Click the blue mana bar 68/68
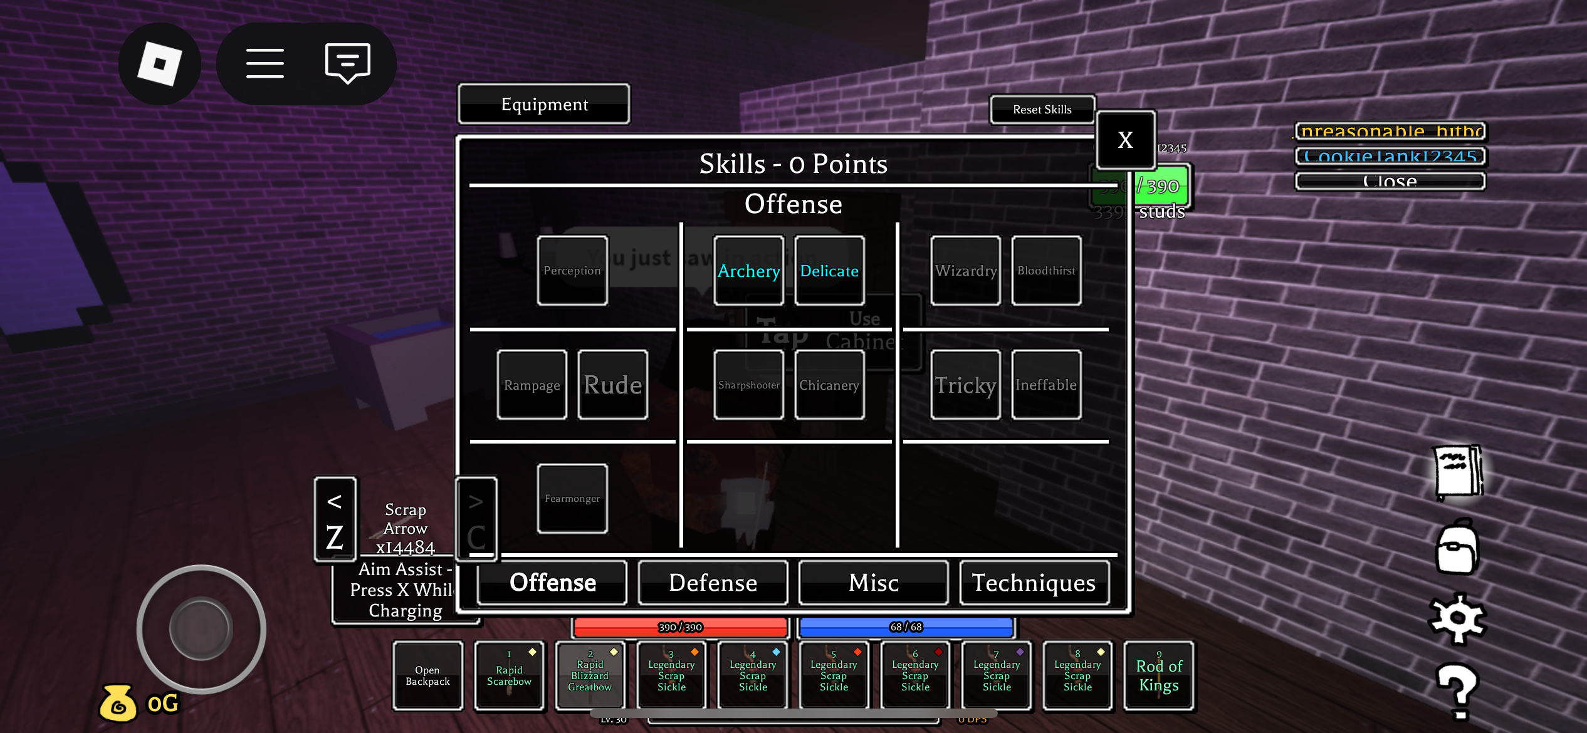Image resolution: width=1587 pixels, height=733 pixels. pos(906,627)
